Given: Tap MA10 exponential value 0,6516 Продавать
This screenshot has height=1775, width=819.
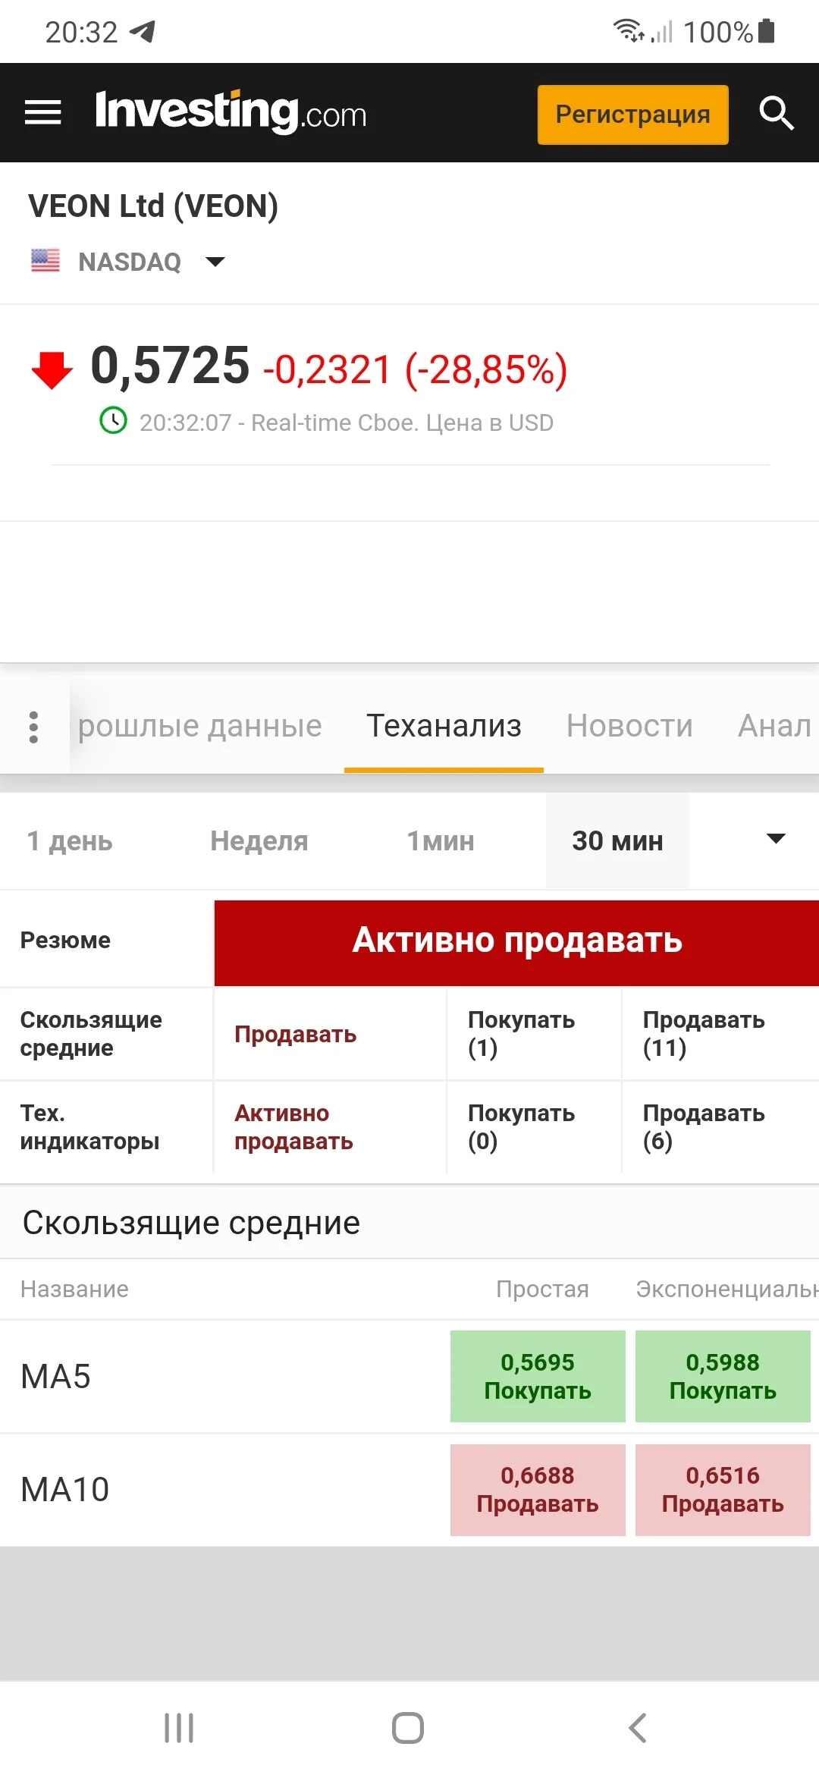Looking at the screenshot, I should [723, 1490].
